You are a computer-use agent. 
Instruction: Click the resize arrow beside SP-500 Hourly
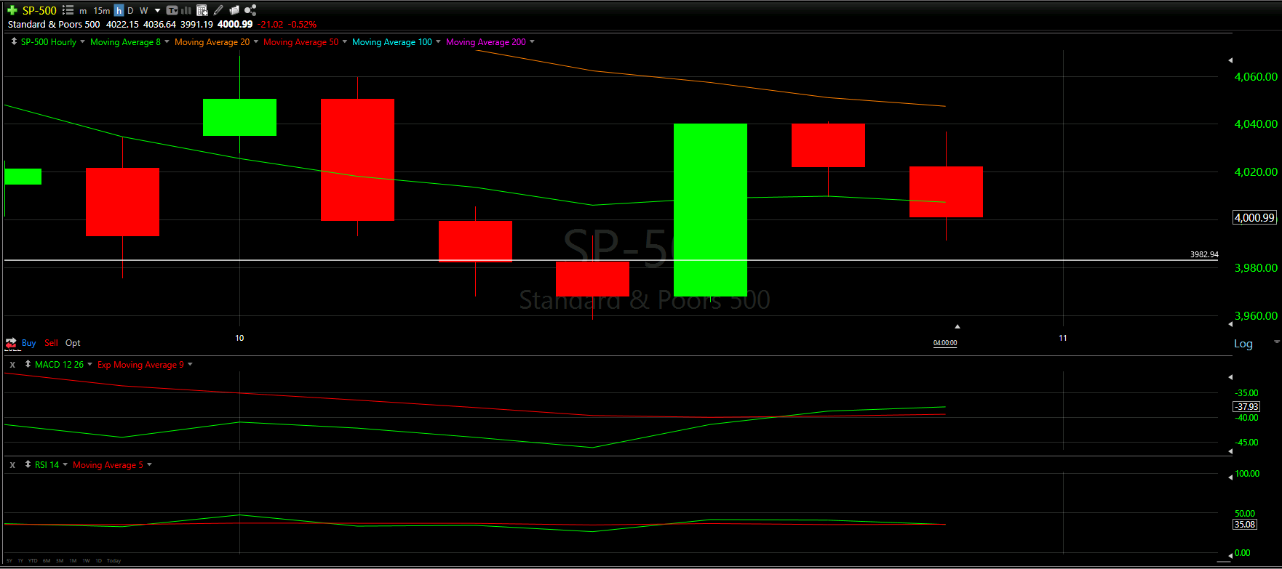[x=14, y=41]
